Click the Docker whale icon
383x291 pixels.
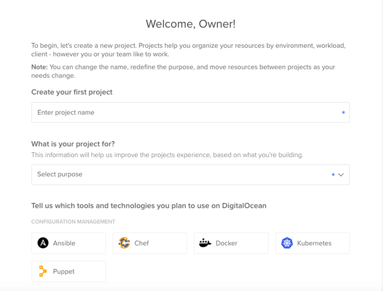click(205, 243)
